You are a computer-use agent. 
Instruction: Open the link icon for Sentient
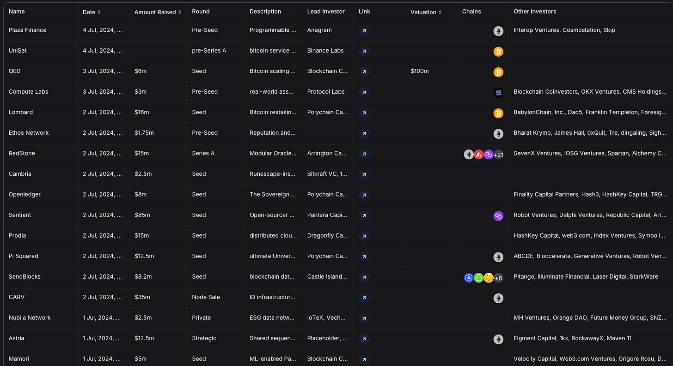pos(364,216)
